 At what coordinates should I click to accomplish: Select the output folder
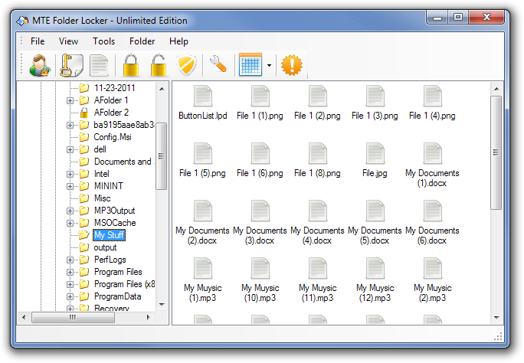[x=105, y=247]
